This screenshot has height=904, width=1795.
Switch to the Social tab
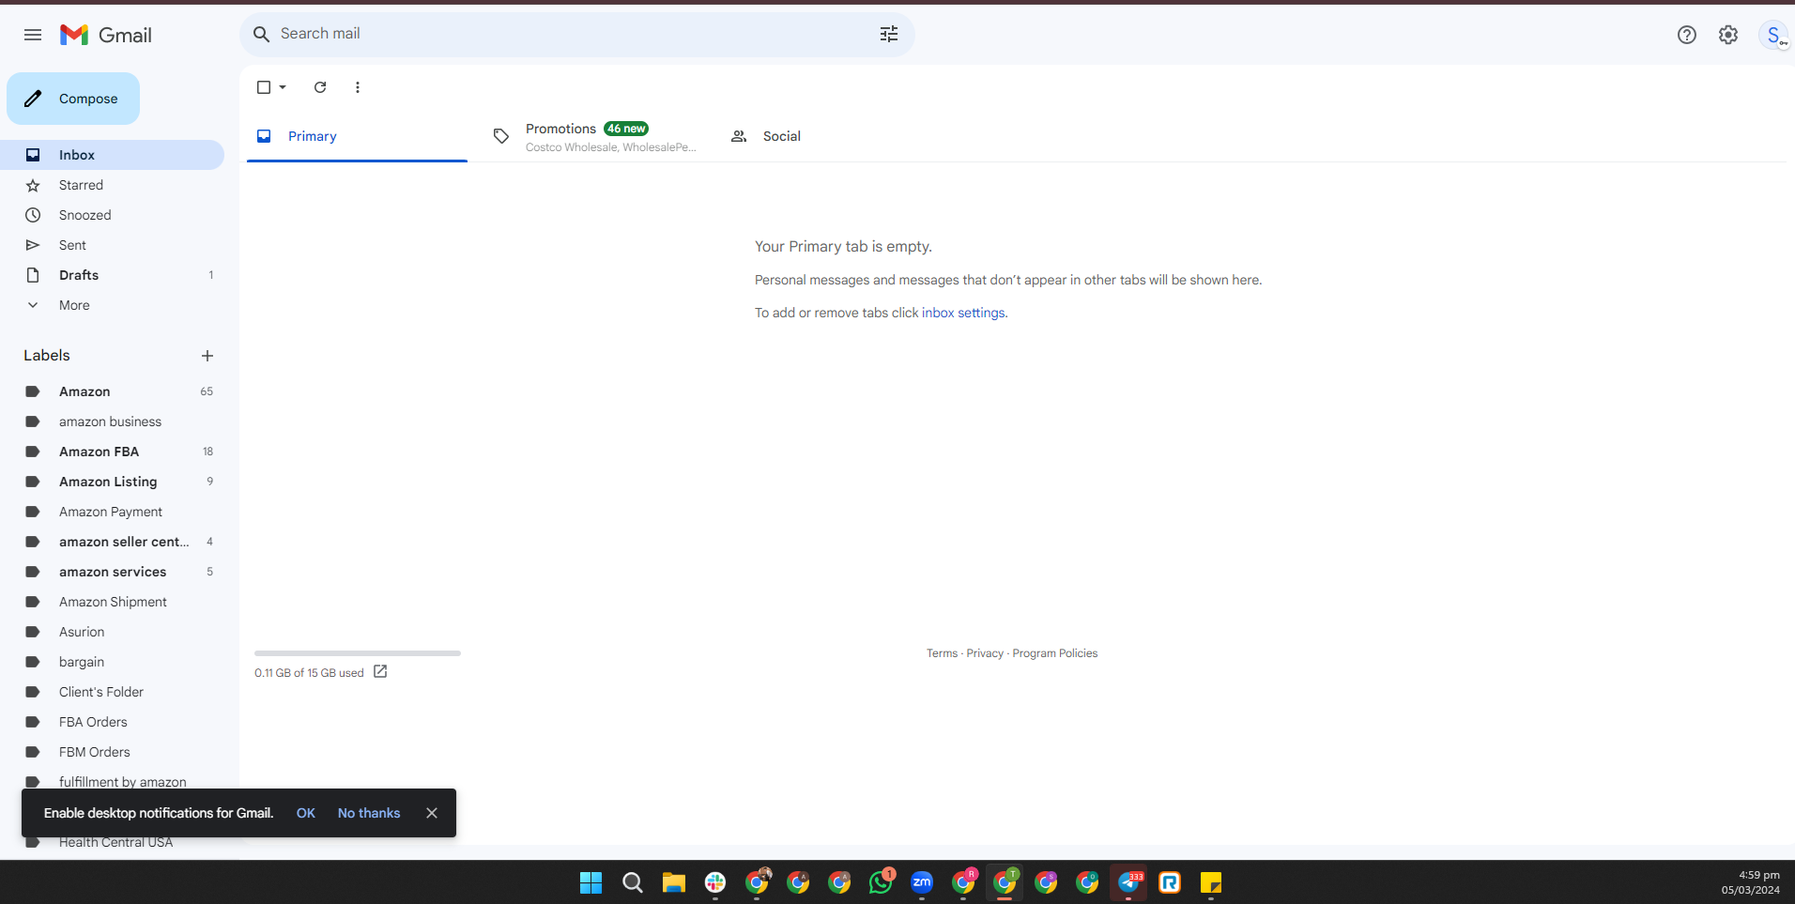click(x=830, y=136)
